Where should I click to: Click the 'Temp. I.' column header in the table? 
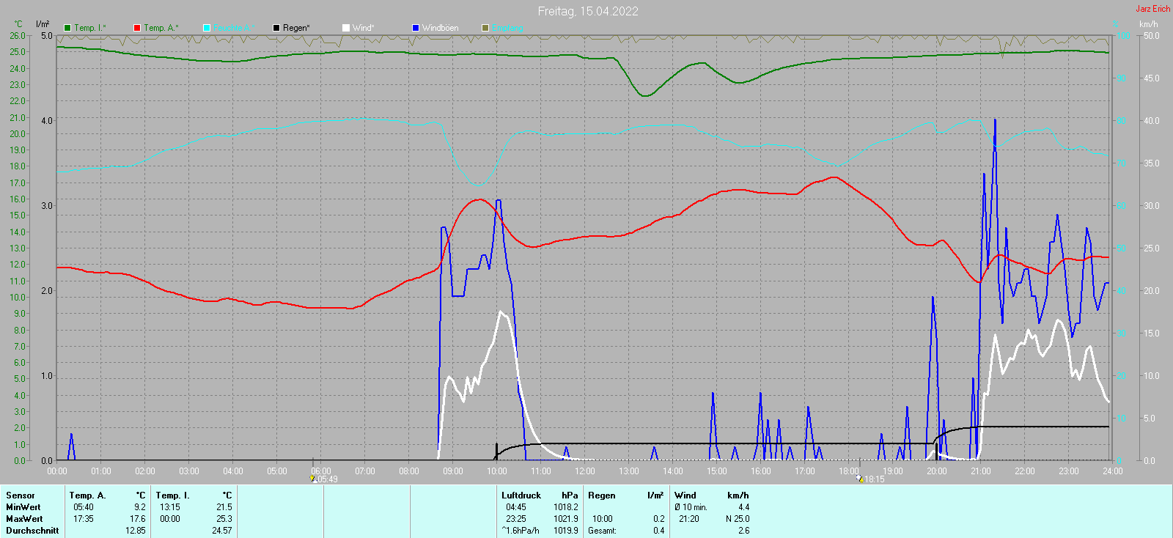173,495
